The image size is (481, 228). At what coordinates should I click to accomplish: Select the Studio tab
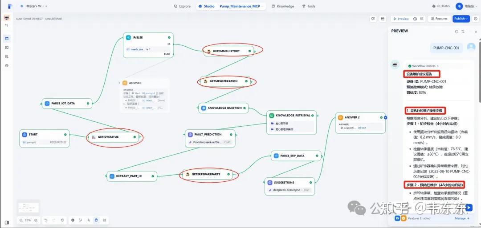pyautogui.click(x=206, y=6)
